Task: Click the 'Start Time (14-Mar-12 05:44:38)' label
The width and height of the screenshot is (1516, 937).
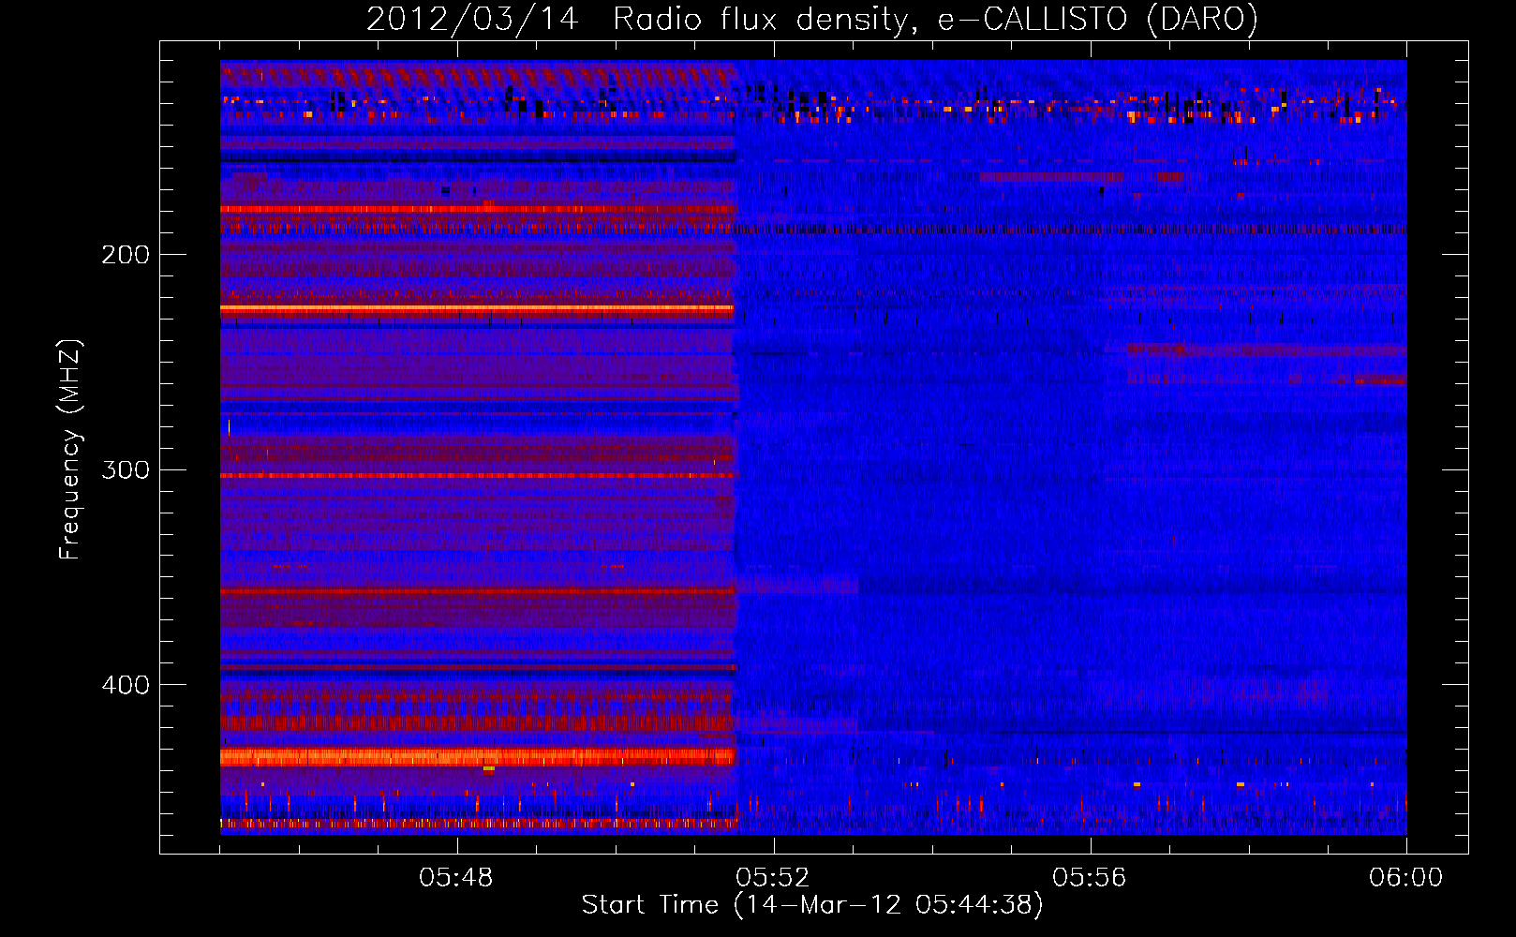Action: (x=812, y=905)
